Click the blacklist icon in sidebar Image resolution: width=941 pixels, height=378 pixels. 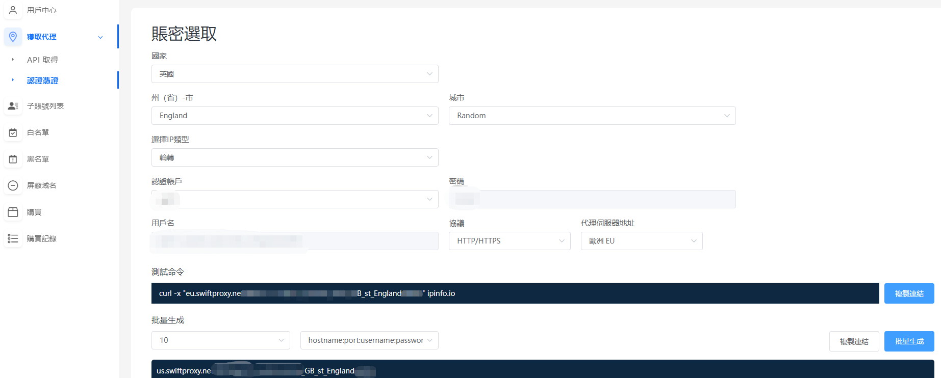pyautogui.click(x=13, y=159)
